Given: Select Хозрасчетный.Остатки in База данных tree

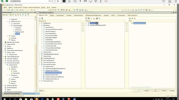Looking at the screenshot, I should pos(52,75).
